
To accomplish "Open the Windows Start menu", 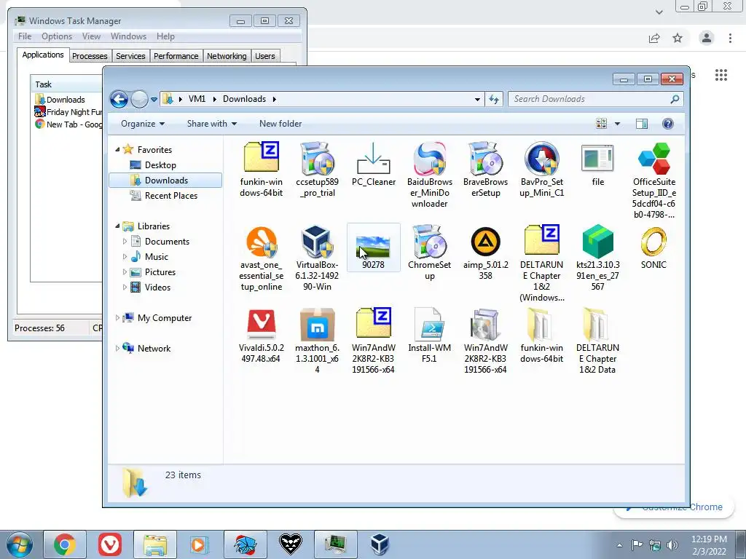I will pos(20,544).
